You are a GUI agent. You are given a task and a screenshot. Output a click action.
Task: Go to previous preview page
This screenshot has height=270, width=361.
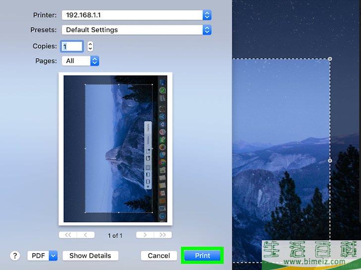pyautogui.click(x=85, y=235)
